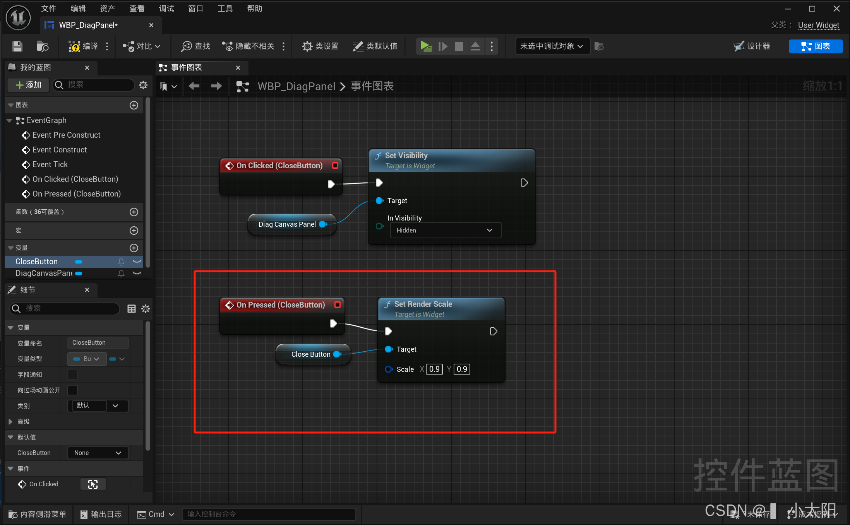The width and height of the screenshot is (850, 525).
Task: Click the frame advance (skip) button
Action: pyautogui.click(x=443, y=46)
